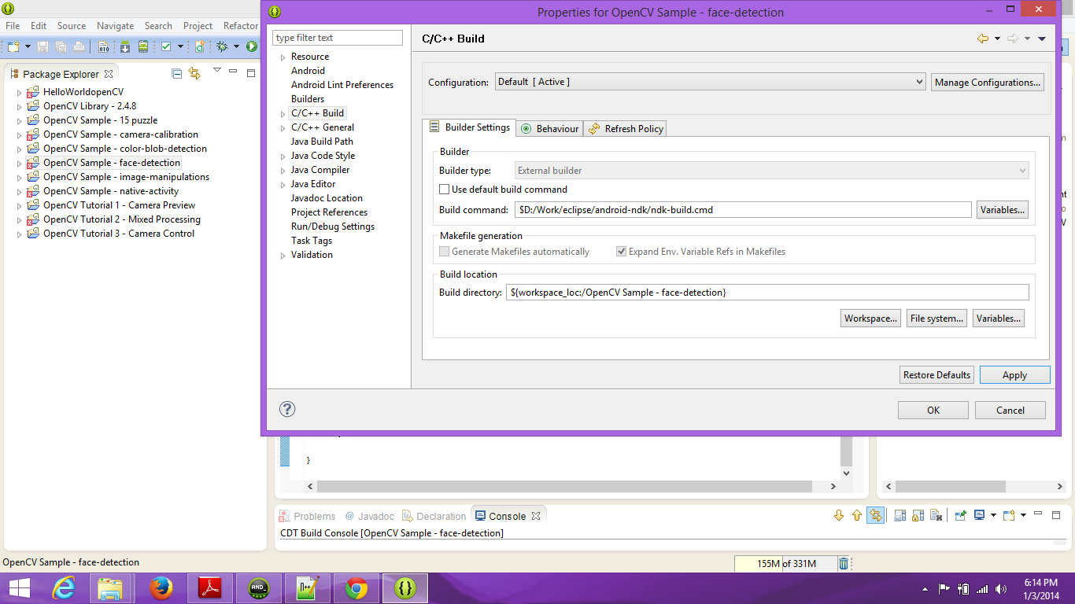Open the Android Virtual Device Manager icon
The height and width of the screenshot is (604, 1075).
[143, 47]
